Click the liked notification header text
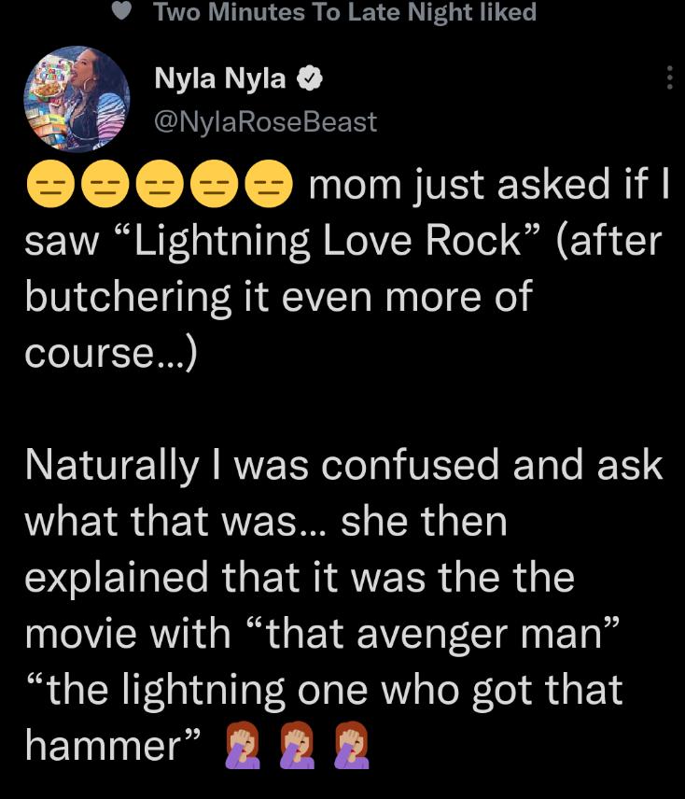Viewport: 685px width, 799px height. 345,11
